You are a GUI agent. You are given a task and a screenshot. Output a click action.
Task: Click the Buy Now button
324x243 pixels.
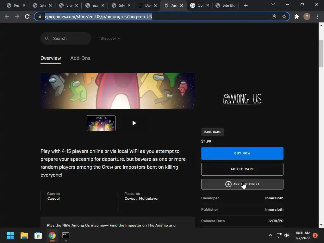(242, 153)
